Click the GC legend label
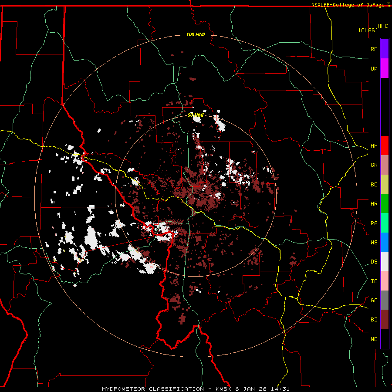The height and width of the screenshot is (392, 392). pos(374,301)
